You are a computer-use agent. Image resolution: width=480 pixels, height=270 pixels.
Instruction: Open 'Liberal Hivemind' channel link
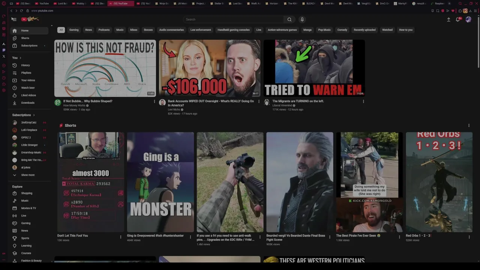pos(282,105)
